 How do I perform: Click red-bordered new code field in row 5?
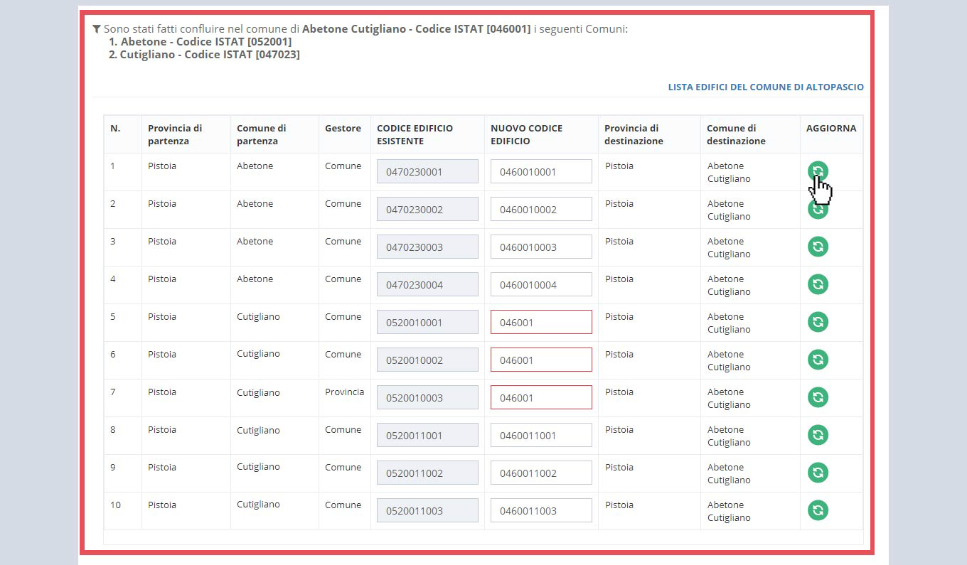541,322
